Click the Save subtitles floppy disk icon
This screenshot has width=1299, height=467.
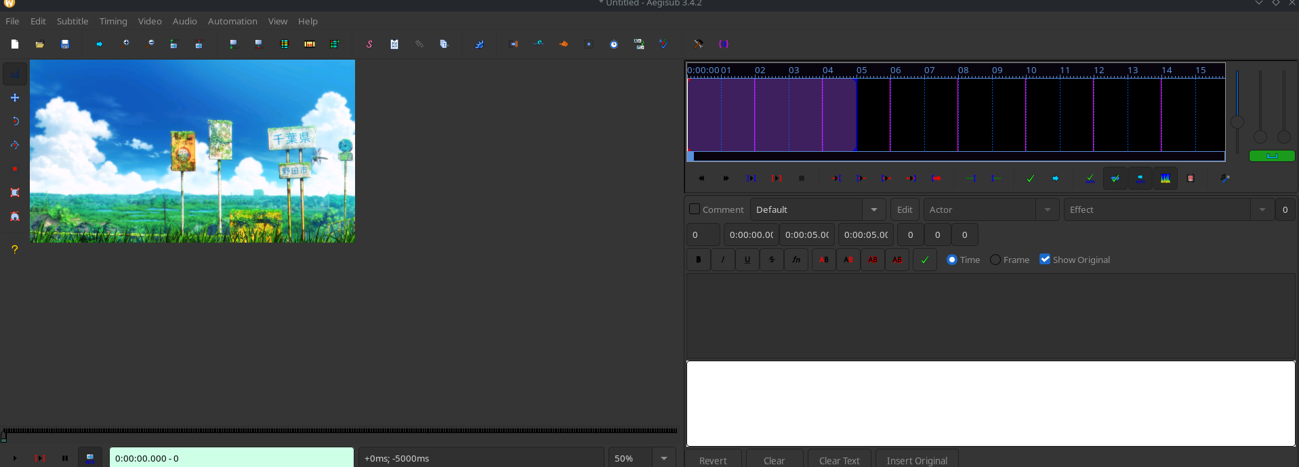coord(65,44)
